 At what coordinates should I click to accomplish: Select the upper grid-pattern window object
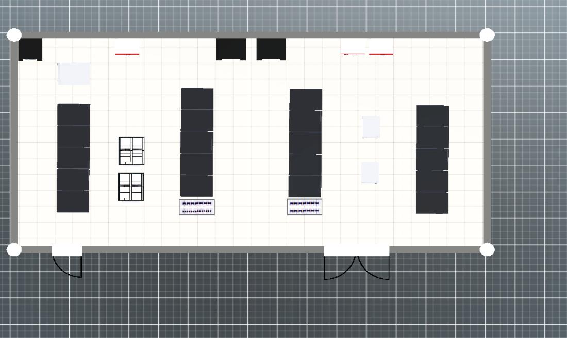131,150
